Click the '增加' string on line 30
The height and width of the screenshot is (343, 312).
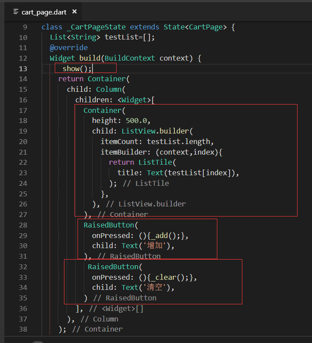pyautogui.click(x=155, y=246)
